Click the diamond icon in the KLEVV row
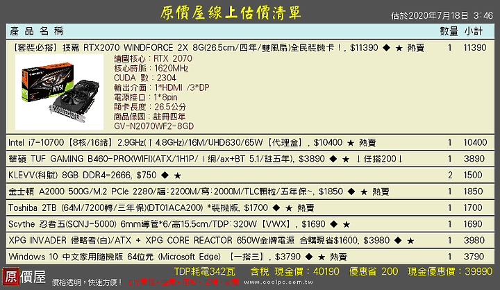This screenshot has height=290, width=500. (x=165, y=176)
